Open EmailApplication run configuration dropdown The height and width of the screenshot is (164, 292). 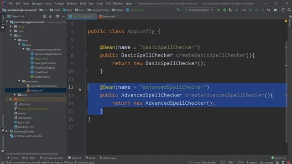click(199, 10)
